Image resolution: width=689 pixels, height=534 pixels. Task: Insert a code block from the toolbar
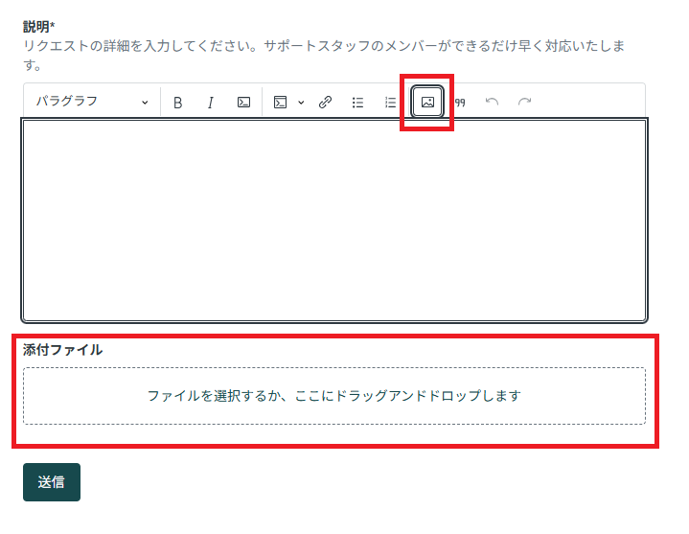(x=280, y=103)
